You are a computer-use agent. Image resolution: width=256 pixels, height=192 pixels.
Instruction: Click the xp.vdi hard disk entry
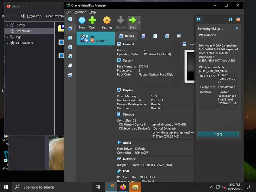pyautogui.click(x=169, y=124)
